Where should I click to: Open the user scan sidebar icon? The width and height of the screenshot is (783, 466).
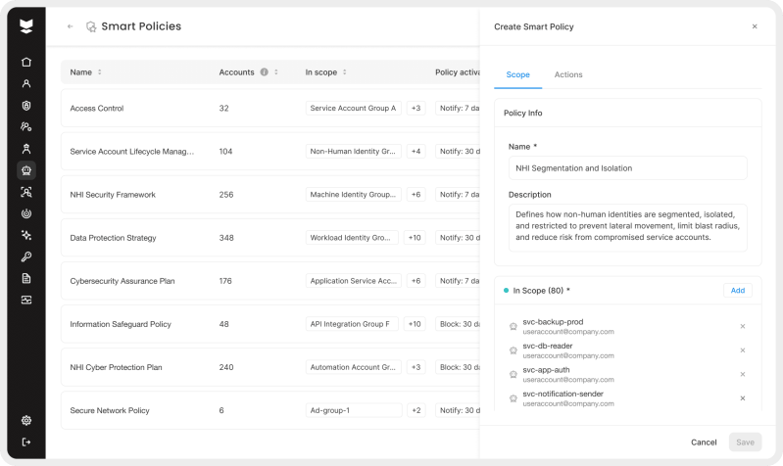click(x=26, y=192)
